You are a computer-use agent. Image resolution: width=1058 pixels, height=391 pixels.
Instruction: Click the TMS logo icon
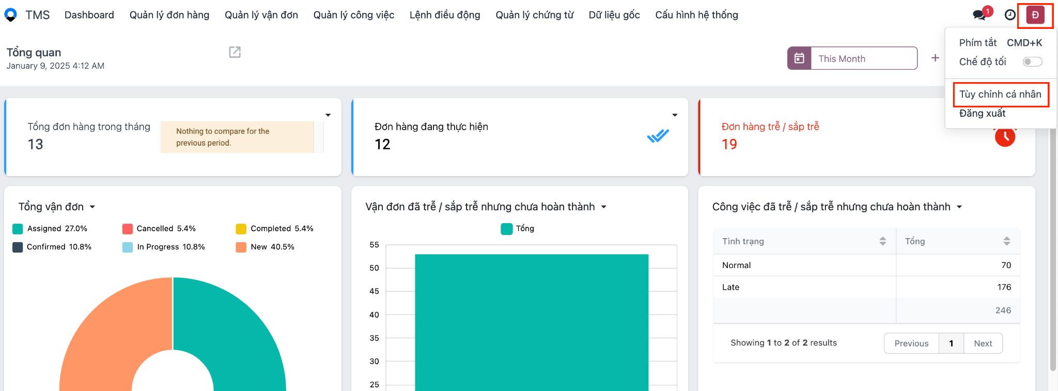pos(10,15)
